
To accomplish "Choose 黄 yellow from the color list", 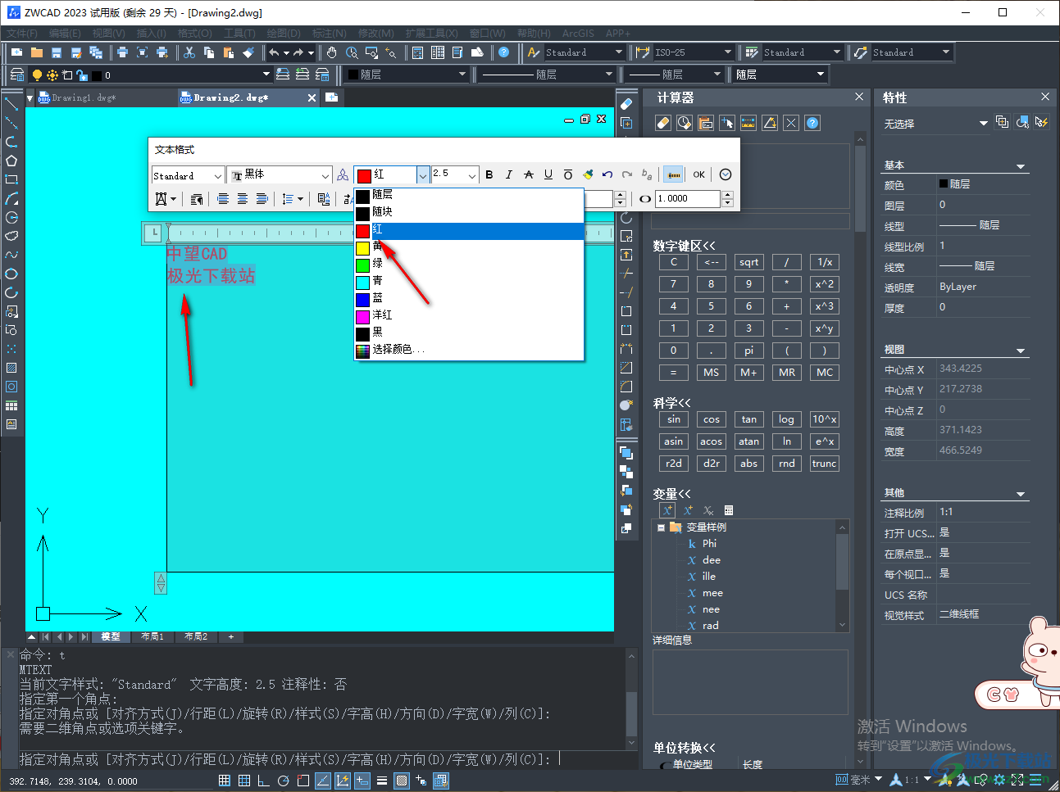I will coord(469,247).
